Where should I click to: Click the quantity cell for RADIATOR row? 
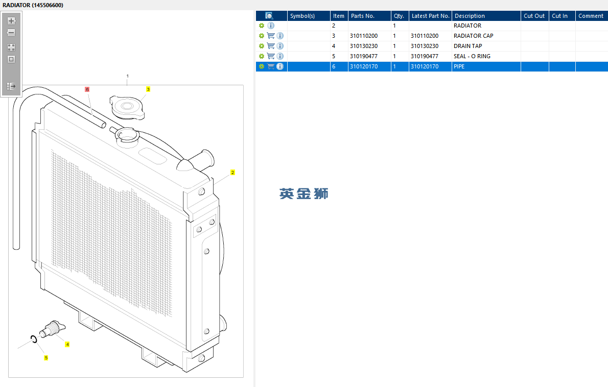400,26
